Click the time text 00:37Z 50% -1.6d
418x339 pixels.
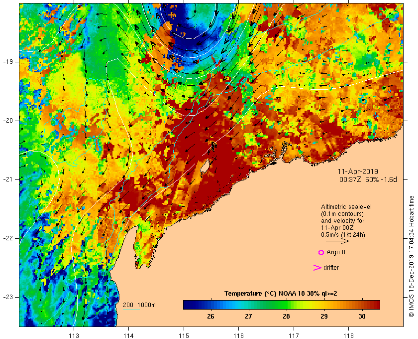click(x=368, y=179)
